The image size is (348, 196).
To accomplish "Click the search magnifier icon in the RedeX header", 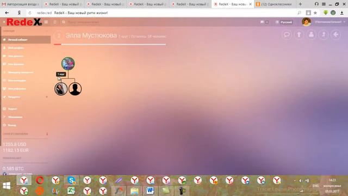I will 64,22.
